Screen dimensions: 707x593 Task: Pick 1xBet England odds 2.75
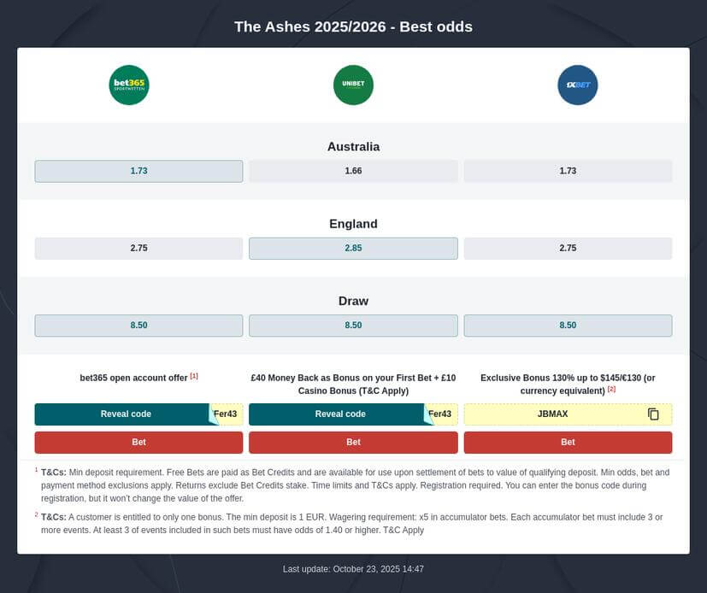click(x=568, y=249)
